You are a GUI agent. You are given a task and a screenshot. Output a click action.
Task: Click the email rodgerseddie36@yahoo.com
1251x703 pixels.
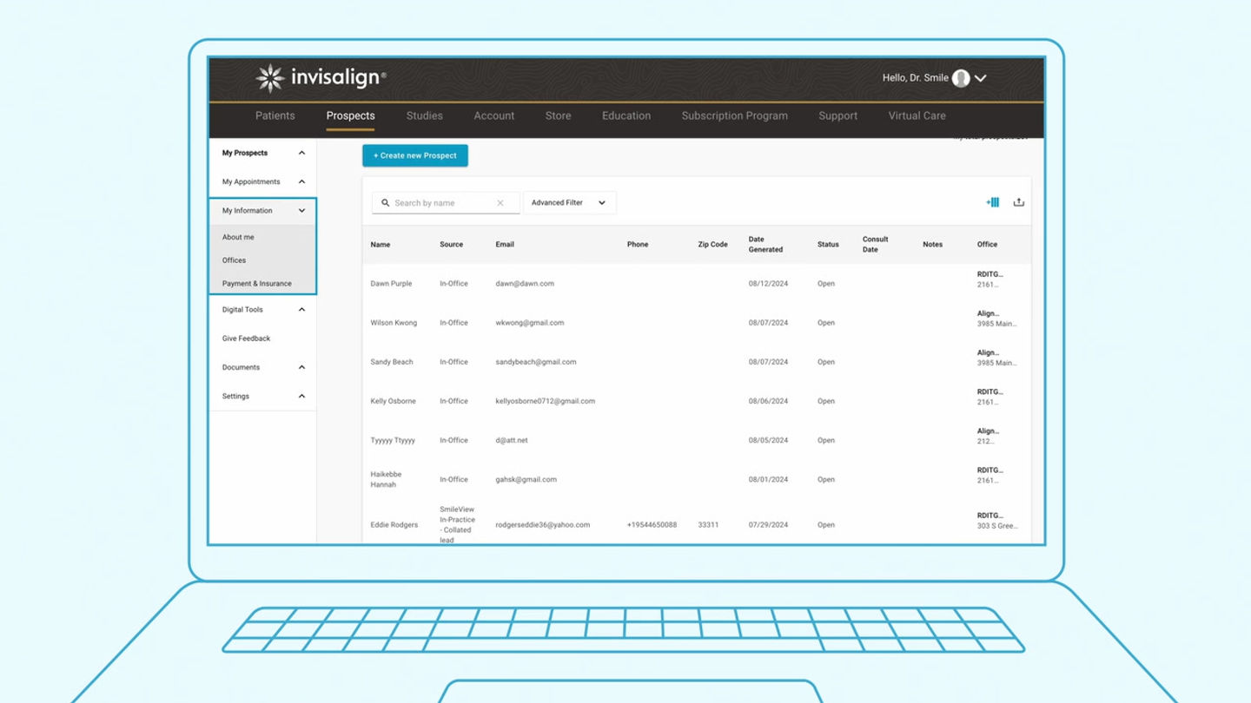click(543, 525)
